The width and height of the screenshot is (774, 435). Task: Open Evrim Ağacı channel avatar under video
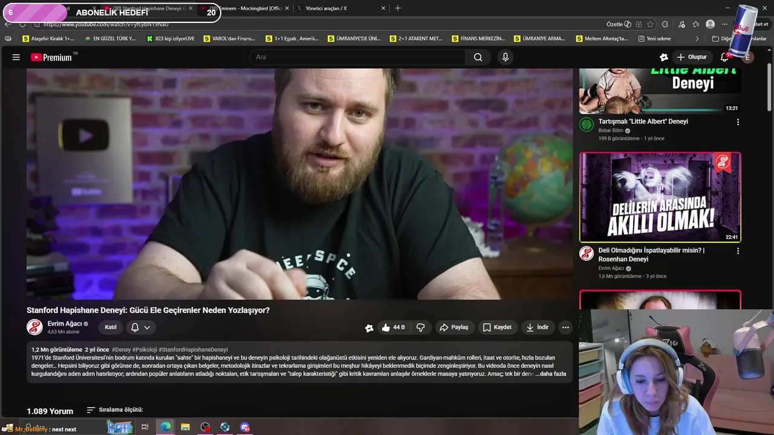[34, 327]
